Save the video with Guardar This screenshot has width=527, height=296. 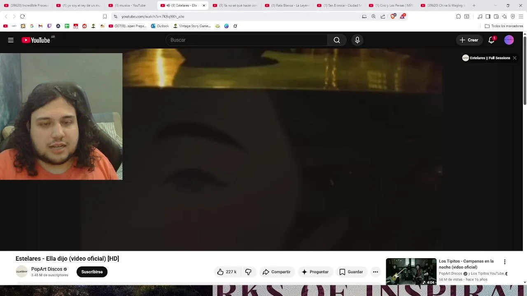point(351,272)
